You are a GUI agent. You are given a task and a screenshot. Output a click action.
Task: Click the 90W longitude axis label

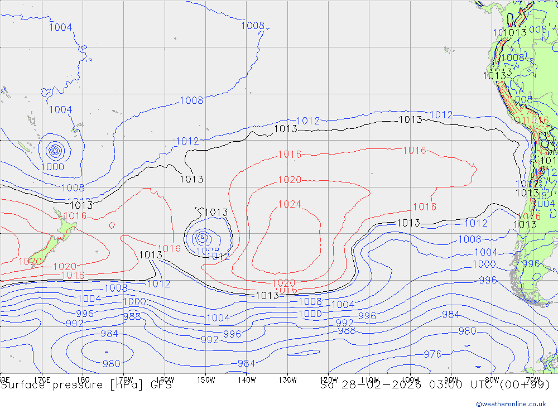click(x=451, y=380)
